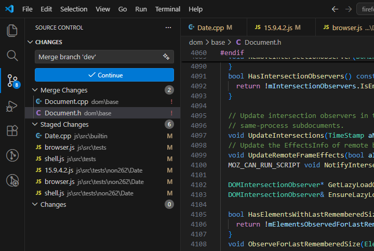Click the 'base' breadcrumb segment
Viewport: 374px width, 251px height.
pos(218,43)
